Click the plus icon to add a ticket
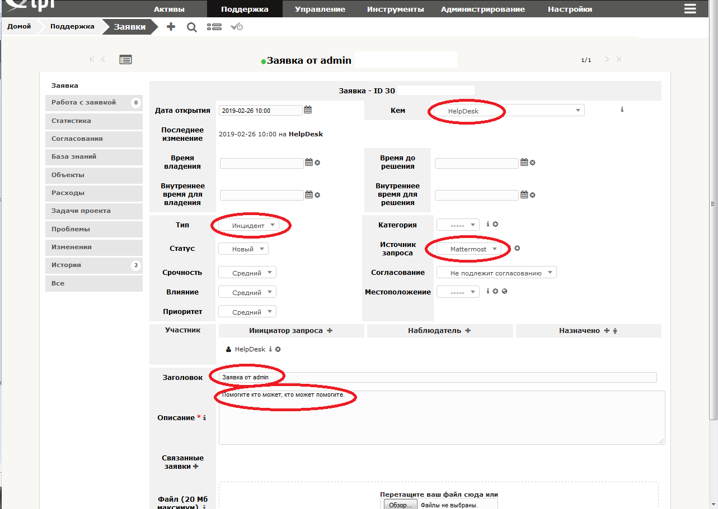The image size is (718, 509). click(171, 27)
